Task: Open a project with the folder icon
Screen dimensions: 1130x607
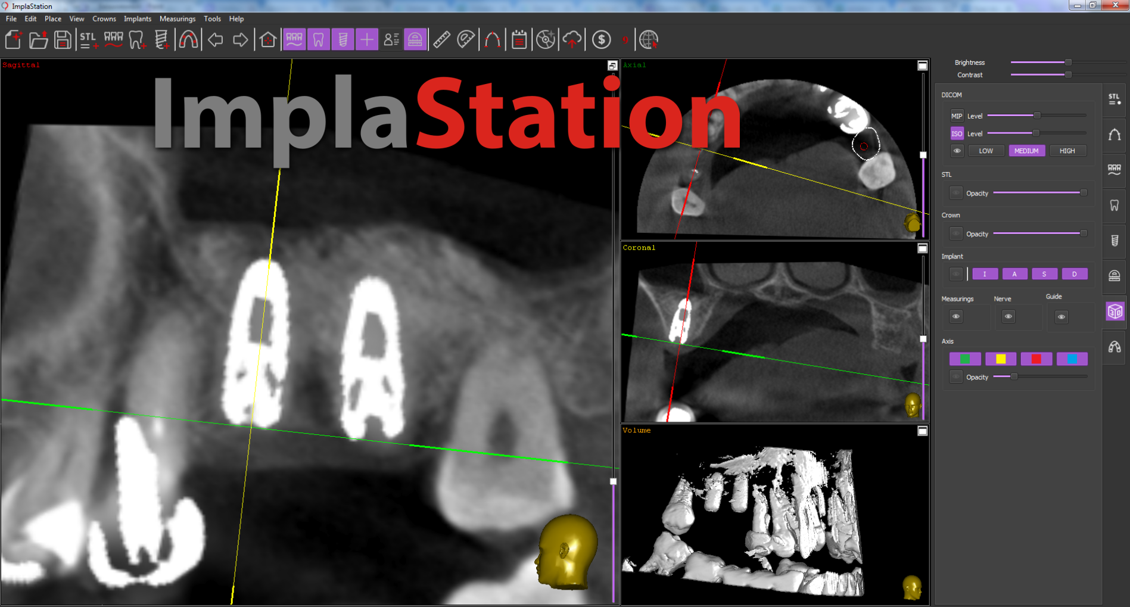Action: pyautogui.click(x=38, y=40)
